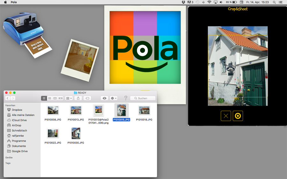Open the Pola application menu

[x=13, y=2]
